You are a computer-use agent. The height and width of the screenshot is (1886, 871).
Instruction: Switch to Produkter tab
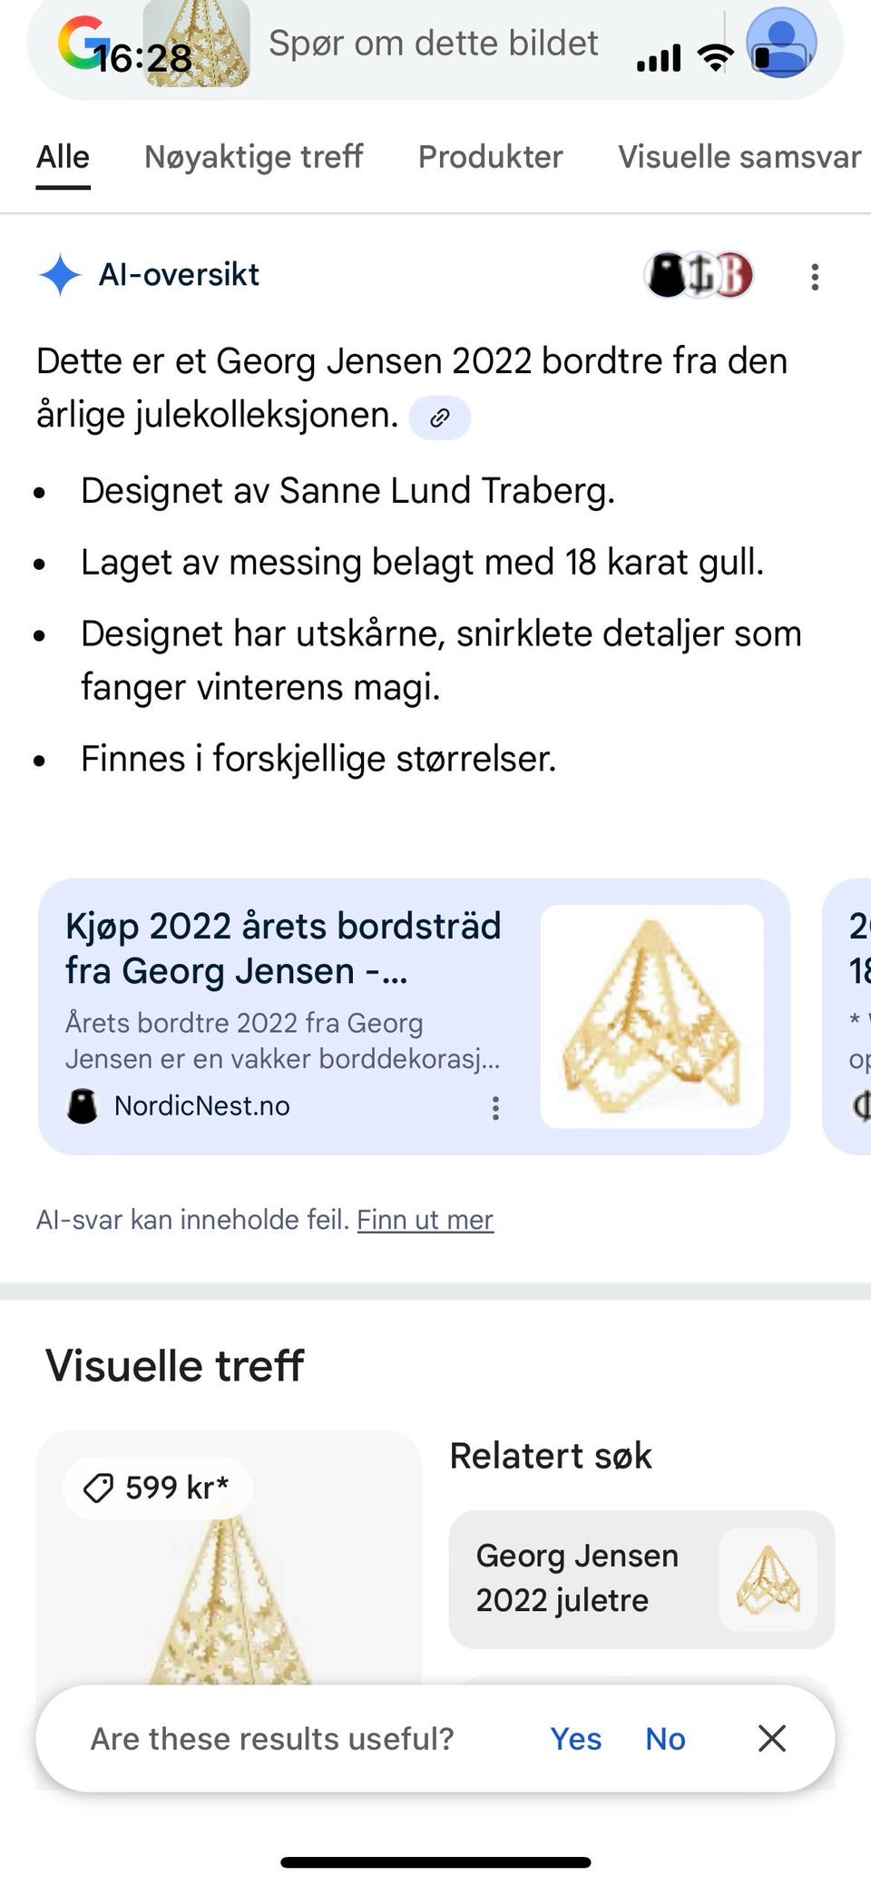[x=490, y=157]
